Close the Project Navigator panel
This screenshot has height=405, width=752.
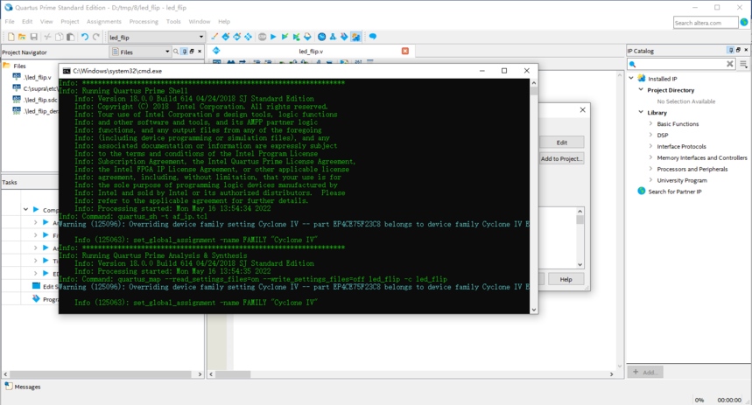coord(200,52)
